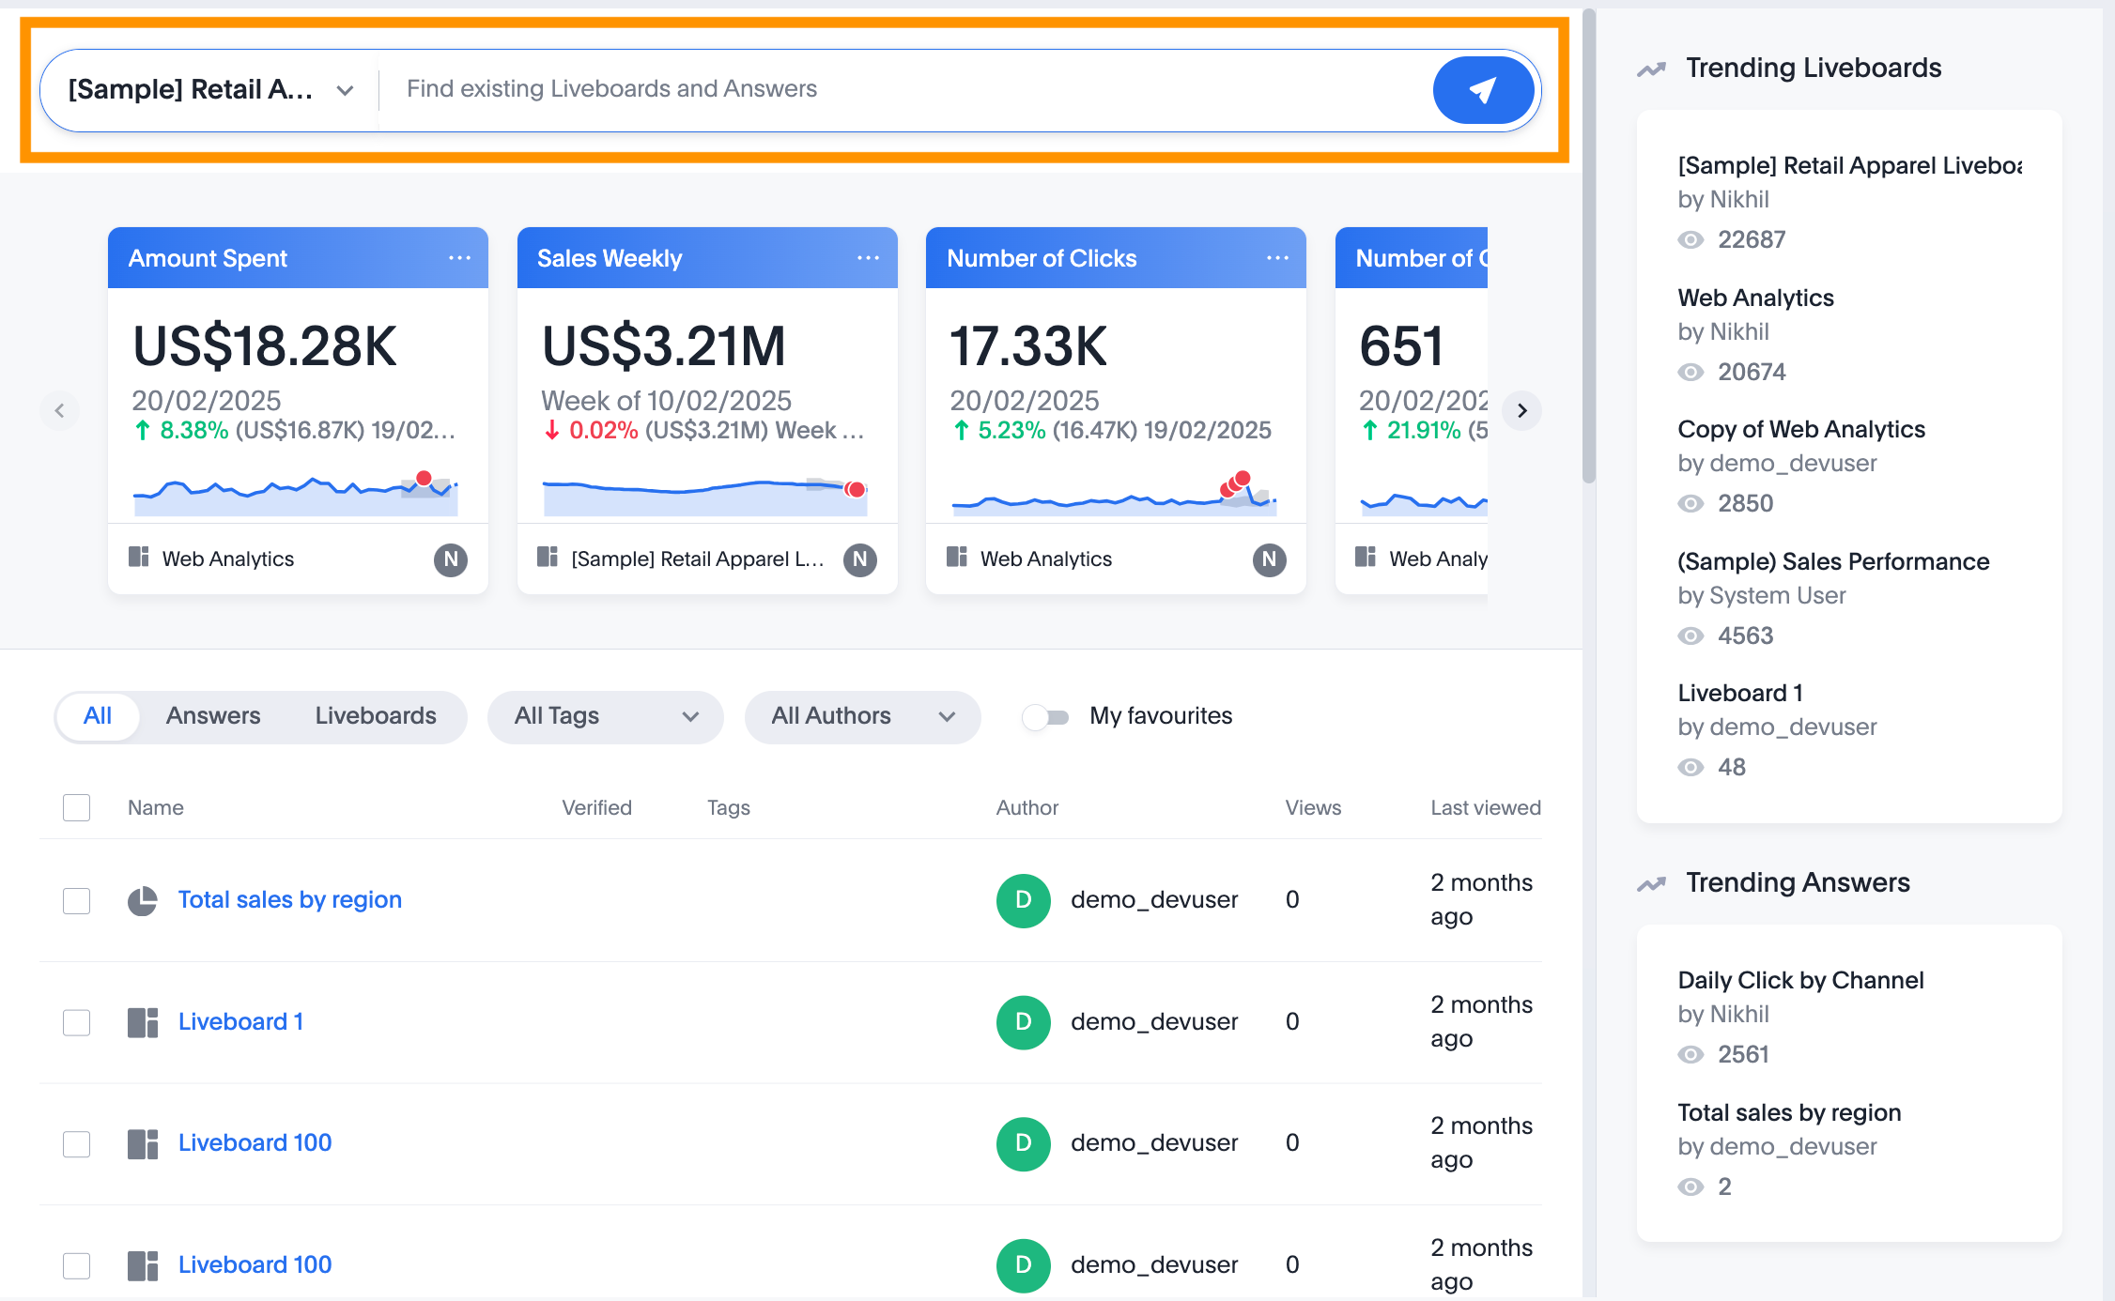Toggle the My favourites switch

coord(1046,717)
